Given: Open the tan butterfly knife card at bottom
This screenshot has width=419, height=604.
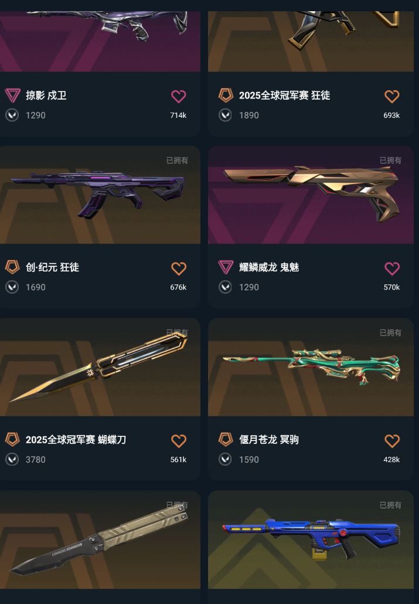Looking at the screenshot, I should point(100,539).
